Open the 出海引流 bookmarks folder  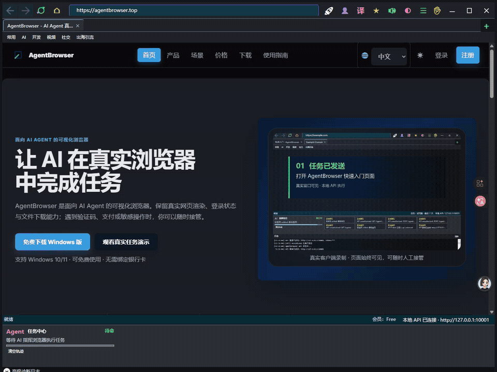[85, 37]
